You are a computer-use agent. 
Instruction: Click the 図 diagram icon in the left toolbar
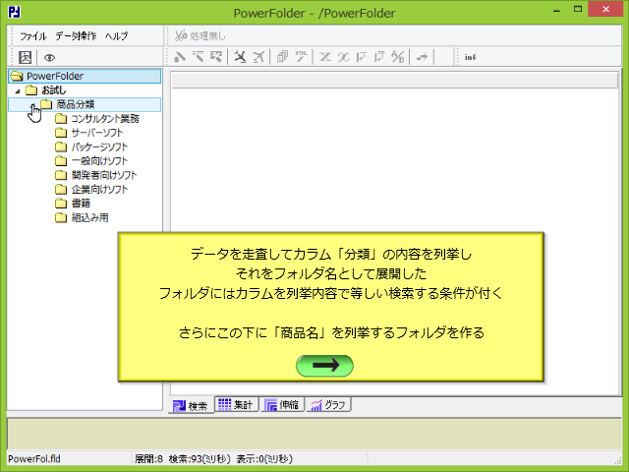26,57
